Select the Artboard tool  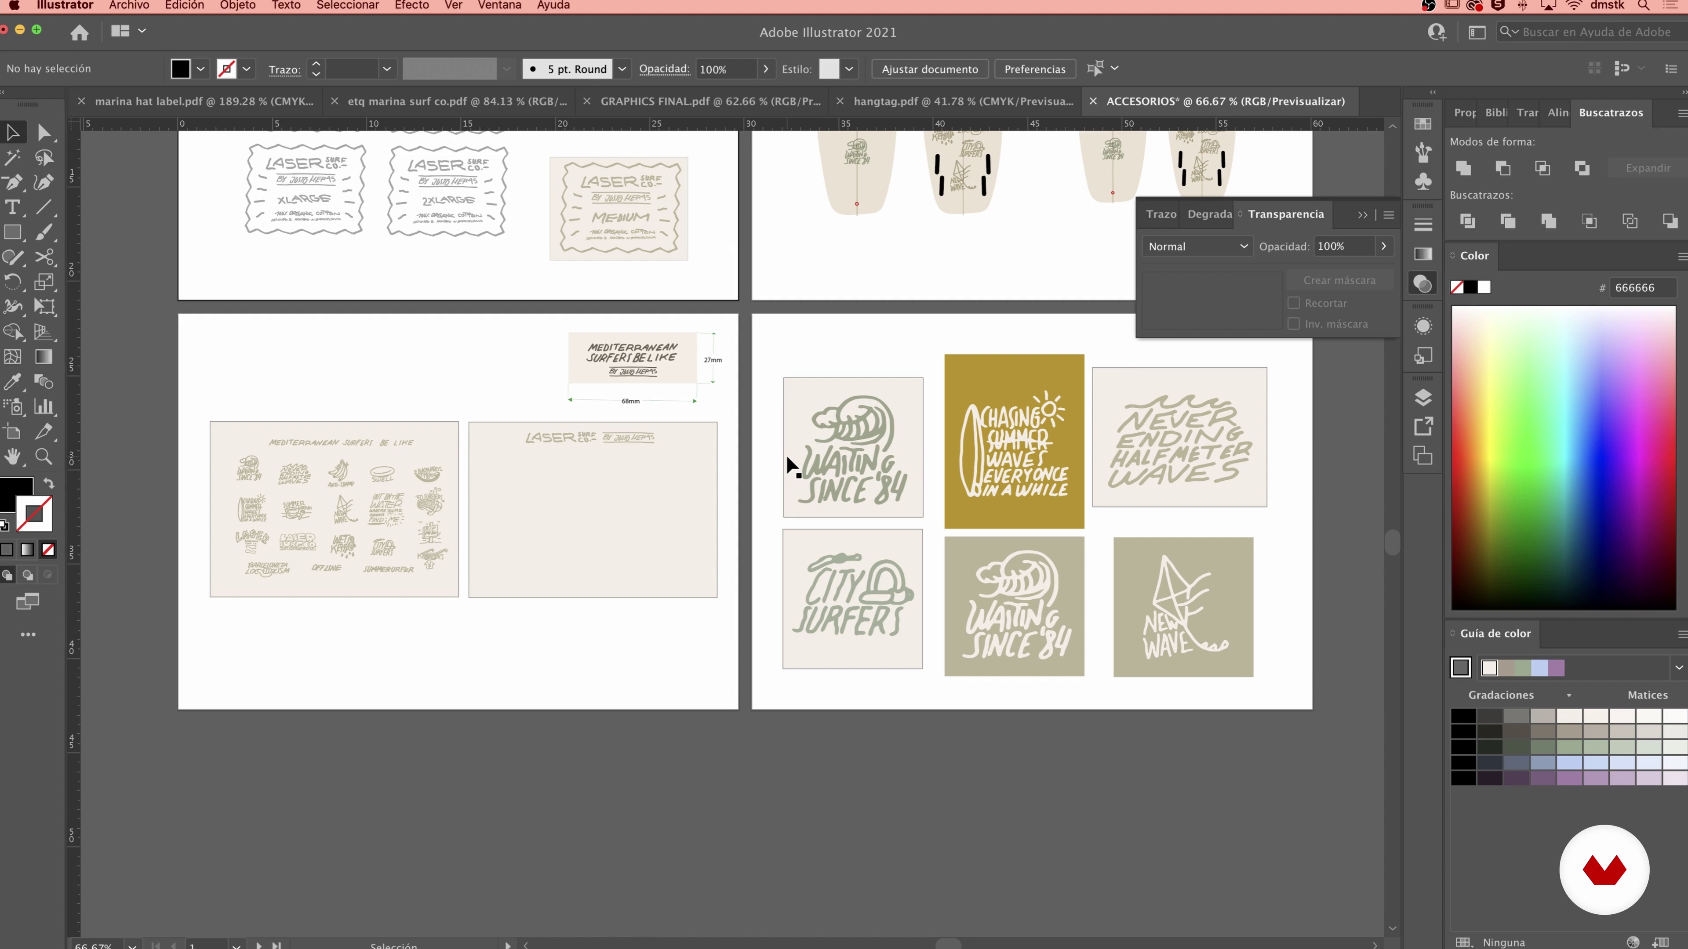pyautogui.click(x=12, y=431)
